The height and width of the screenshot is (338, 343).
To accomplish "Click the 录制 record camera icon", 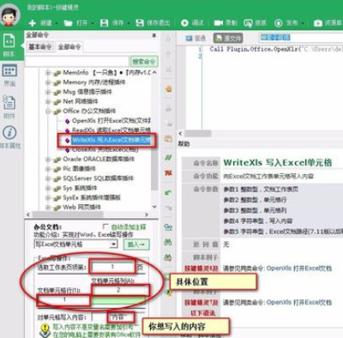I will point(219,23).
